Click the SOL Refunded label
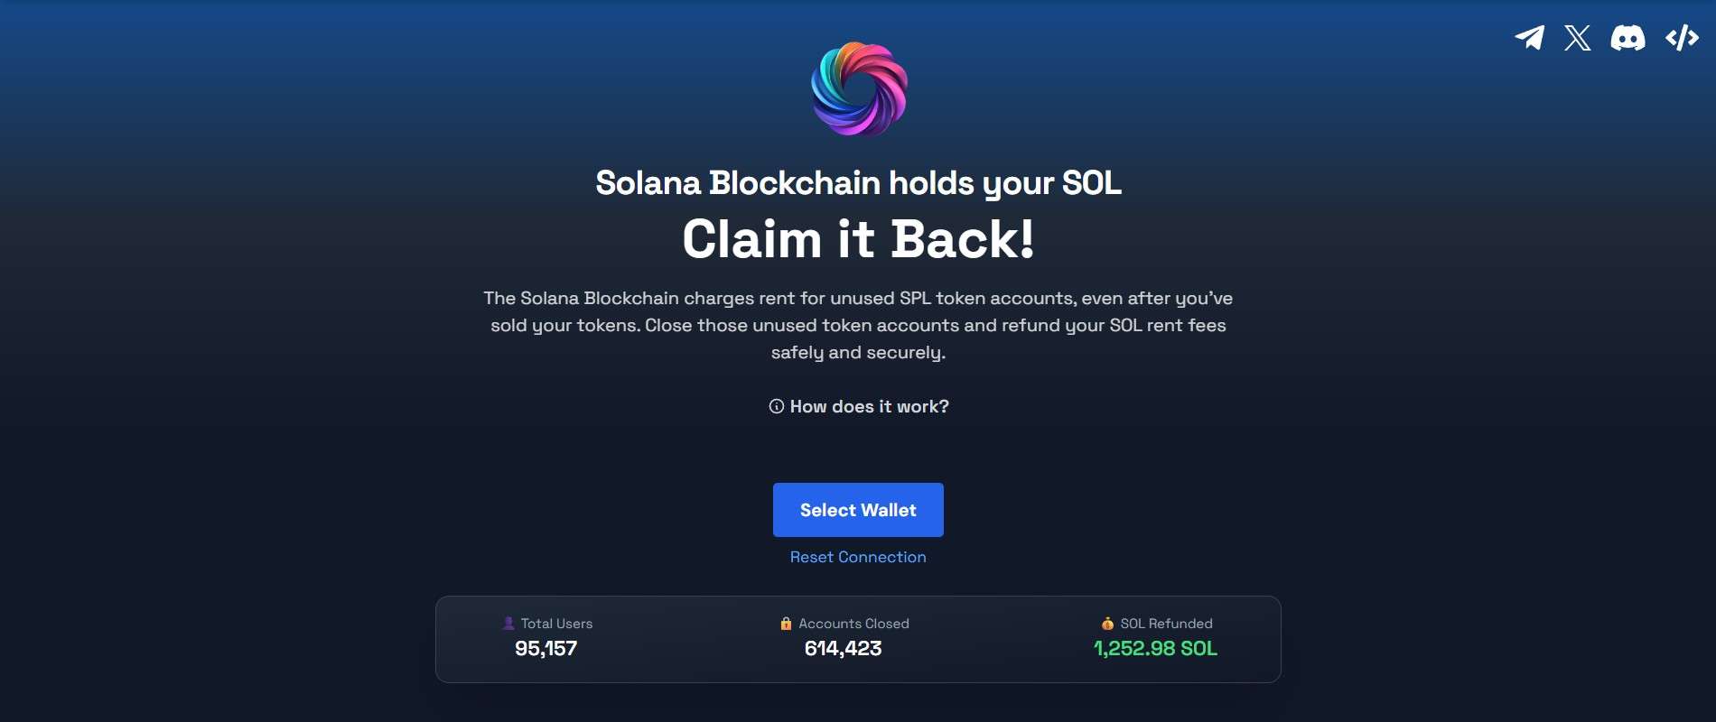1716x722 pixels. point(1166,623)
